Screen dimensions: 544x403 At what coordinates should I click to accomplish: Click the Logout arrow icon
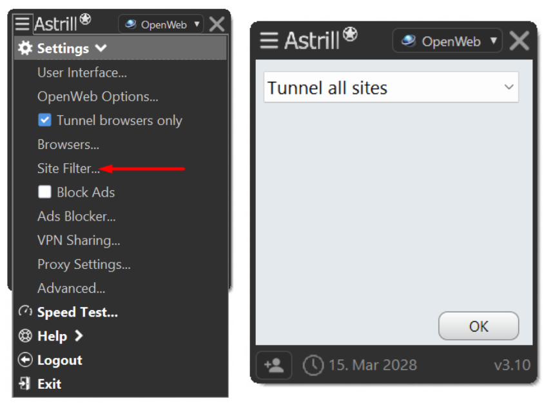pyautogui.click(x=25, y=360)
